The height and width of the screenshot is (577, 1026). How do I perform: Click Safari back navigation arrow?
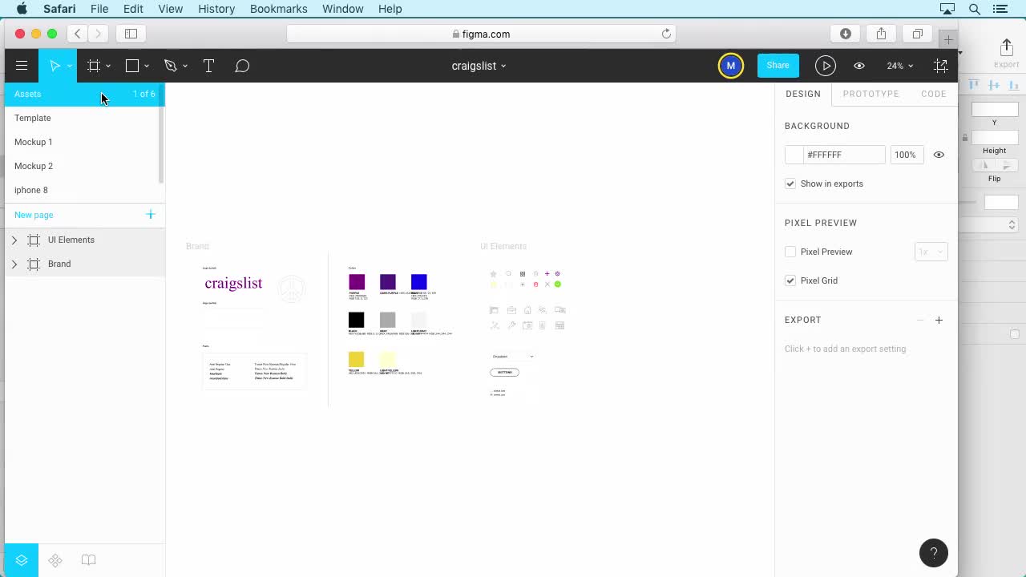click(77, 34)
